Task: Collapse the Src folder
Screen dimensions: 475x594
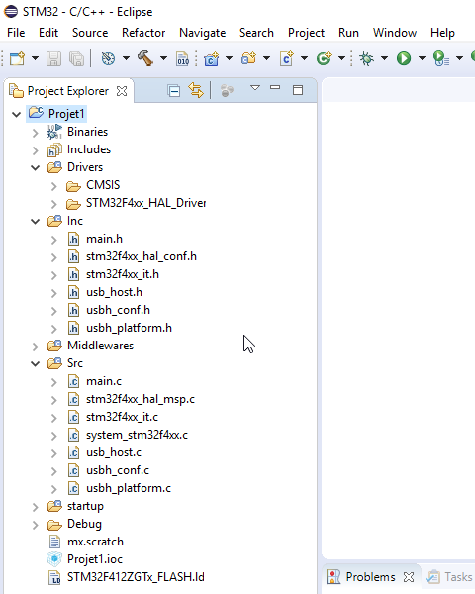Action: pyautogui.click(x=36, y=364)
